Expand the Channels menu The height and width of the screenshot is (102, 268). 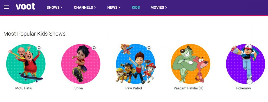pyautogui.click(x=85, y=8)
